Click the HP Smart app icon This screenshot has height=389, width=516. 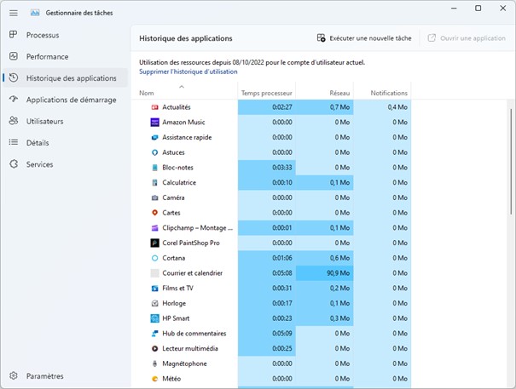click(154, 318)
